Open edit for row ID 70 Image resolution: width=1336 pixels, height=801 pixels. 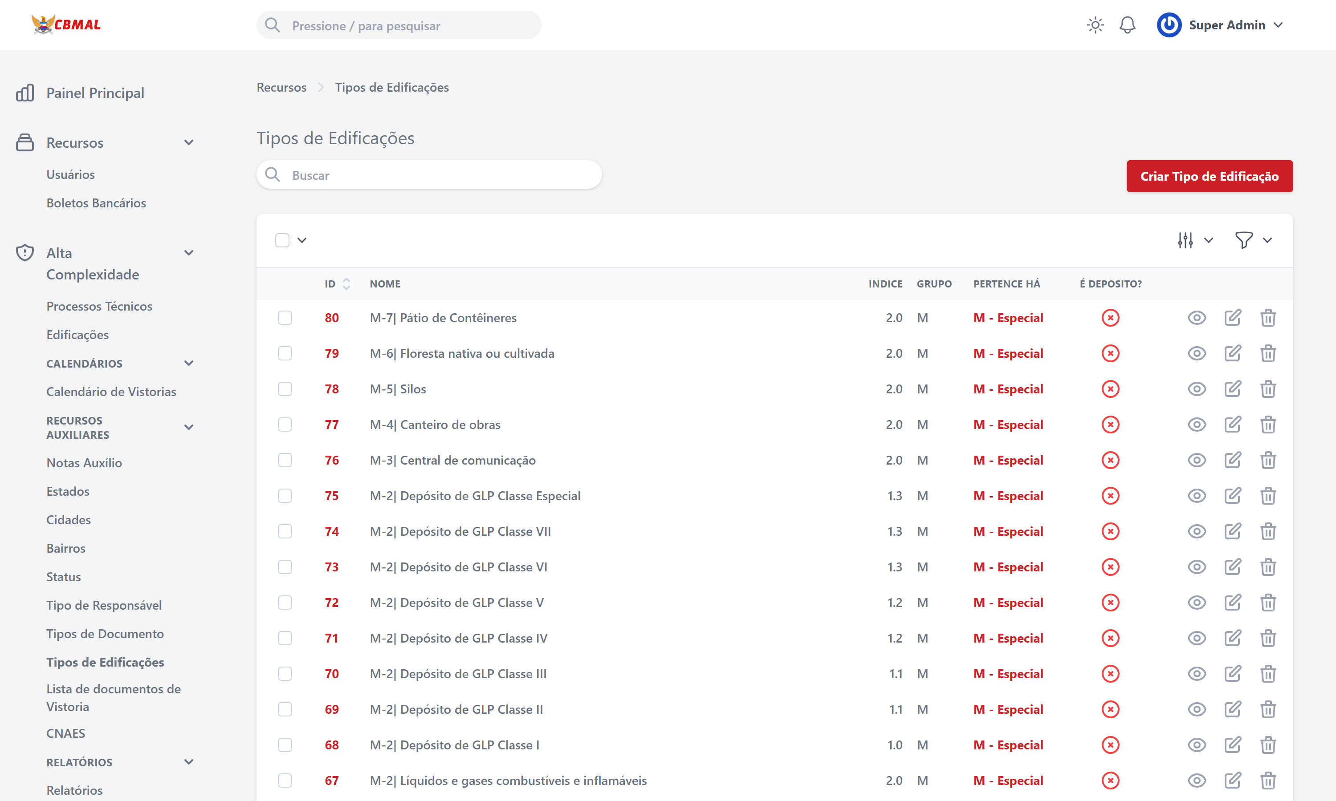click(x=1232, y=674)
